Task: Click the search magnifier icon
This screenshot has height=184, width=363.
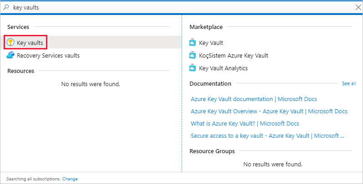Action: [6, 7]
